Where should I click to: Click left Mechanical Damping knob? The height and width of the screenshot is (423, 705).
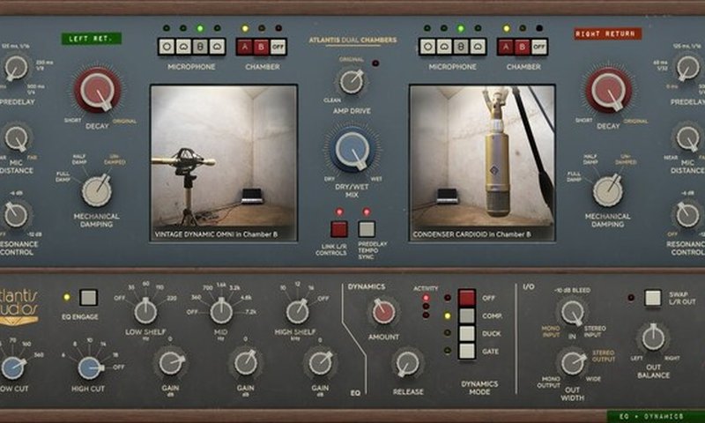tap(97, 191)
